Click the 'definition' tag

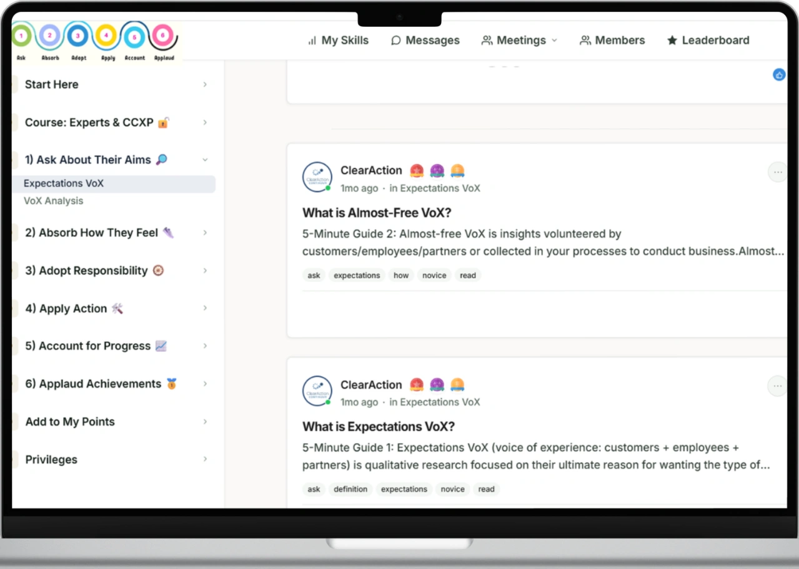(x=350, y=489)
